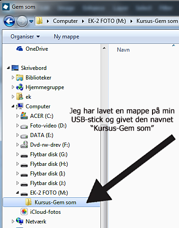Expand the Foto-video (D:) drive node

(x=17, y=126)
